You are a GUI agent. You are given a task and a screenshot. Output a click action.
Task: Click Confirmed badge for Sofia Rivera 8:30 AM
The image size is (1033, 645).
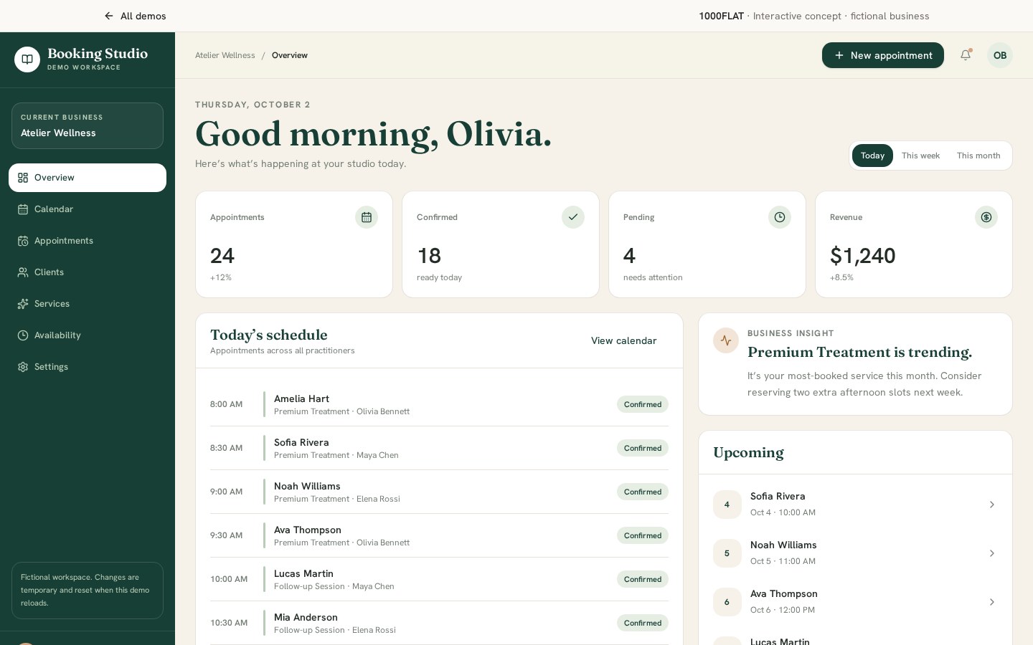coord(643,448)
